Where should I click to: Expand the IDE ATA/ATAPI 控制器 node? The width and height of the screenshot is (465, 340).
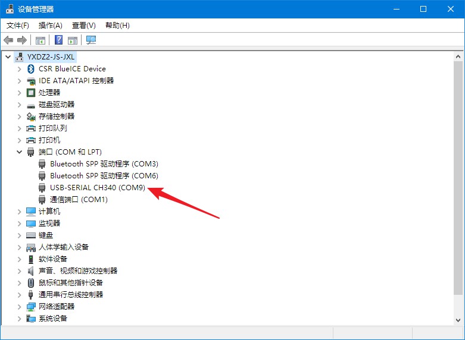click(20, 81)
